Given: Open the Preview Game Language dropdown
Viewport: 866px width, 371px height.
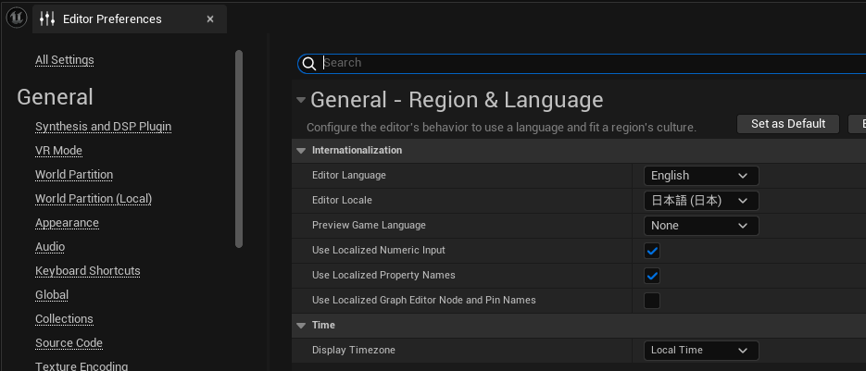Looking at the screenshot, I should click(700, 226).
